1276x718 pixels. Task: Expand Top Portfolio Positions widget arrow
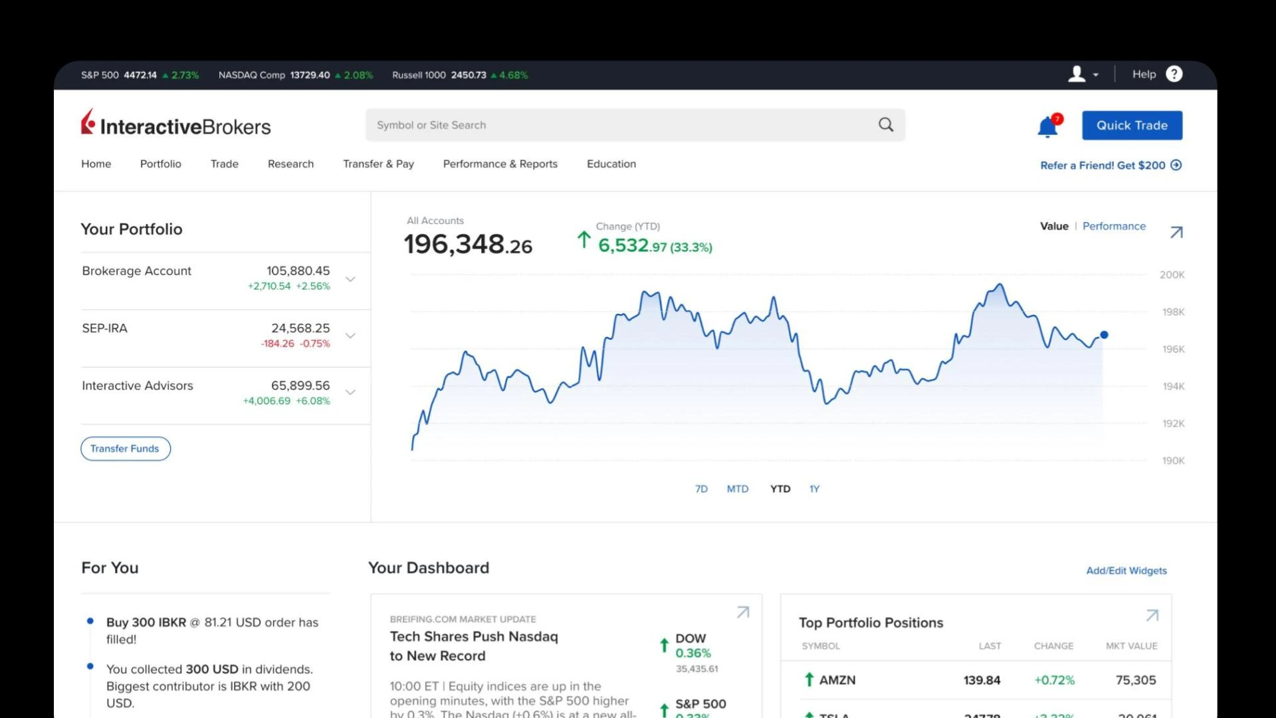point(1152,616)
